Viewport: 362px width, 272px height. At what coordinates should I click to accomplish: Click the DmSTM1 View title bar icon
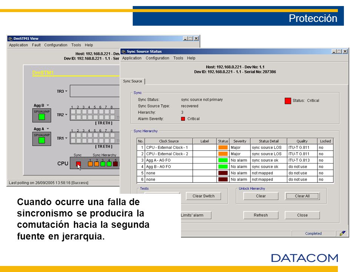click(x=11, y=39)
